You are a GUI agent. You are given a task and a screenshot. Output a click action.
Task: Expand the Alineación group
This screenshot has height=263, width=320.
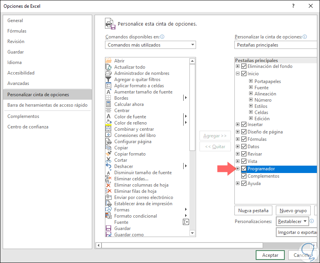tap(251, 93)
